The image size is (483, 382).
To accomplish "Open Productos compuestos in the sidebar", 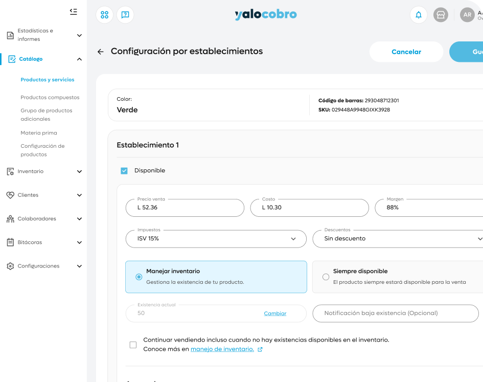I will 50,98.
